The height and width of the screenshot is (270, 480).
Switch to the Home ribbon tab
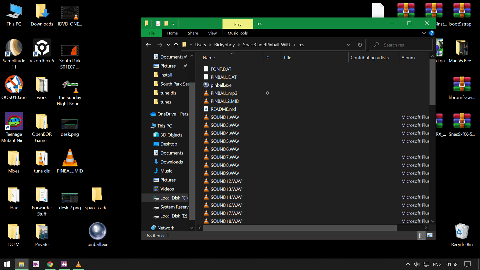pos(172,33)
